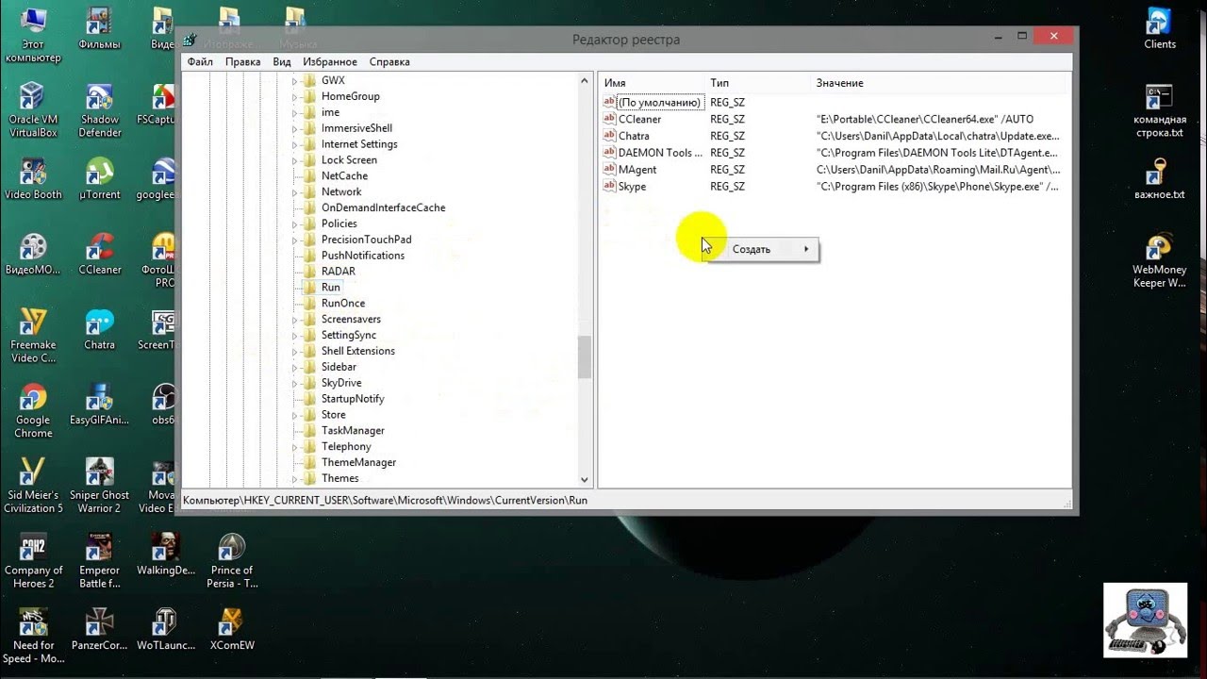Expand the HomeGroup key

[x=294, y=96]
